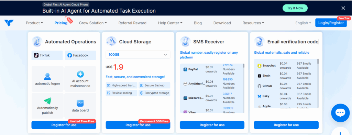This screenshot has width=352, height=135.
Task: Click the Snapchat $0.04 onwards price
Action: pos(285,66)
